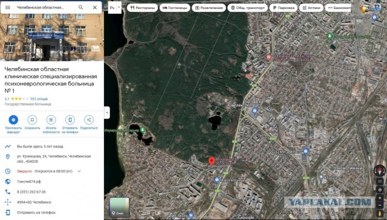This screenshot has height=220, width=387.
Task: Click phone number 8 (351) 262-67-36
Action: [31, 192]
